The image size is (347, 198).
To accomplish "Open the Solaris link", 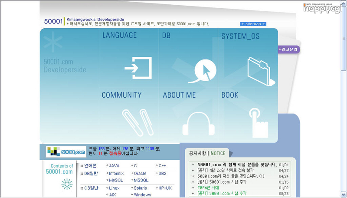I will [x=140, y=188].
